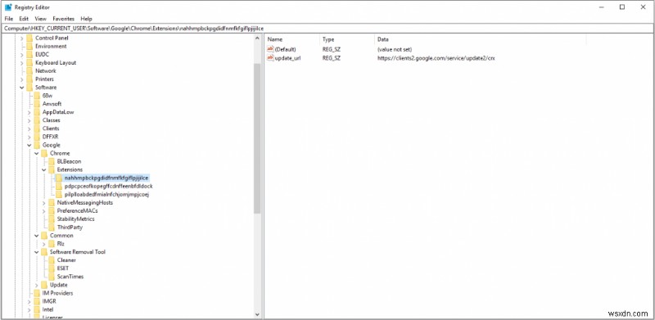Click the (Default) string value icon
The height and width of the screenshot is (320, 655).
[x=270, y=49]
